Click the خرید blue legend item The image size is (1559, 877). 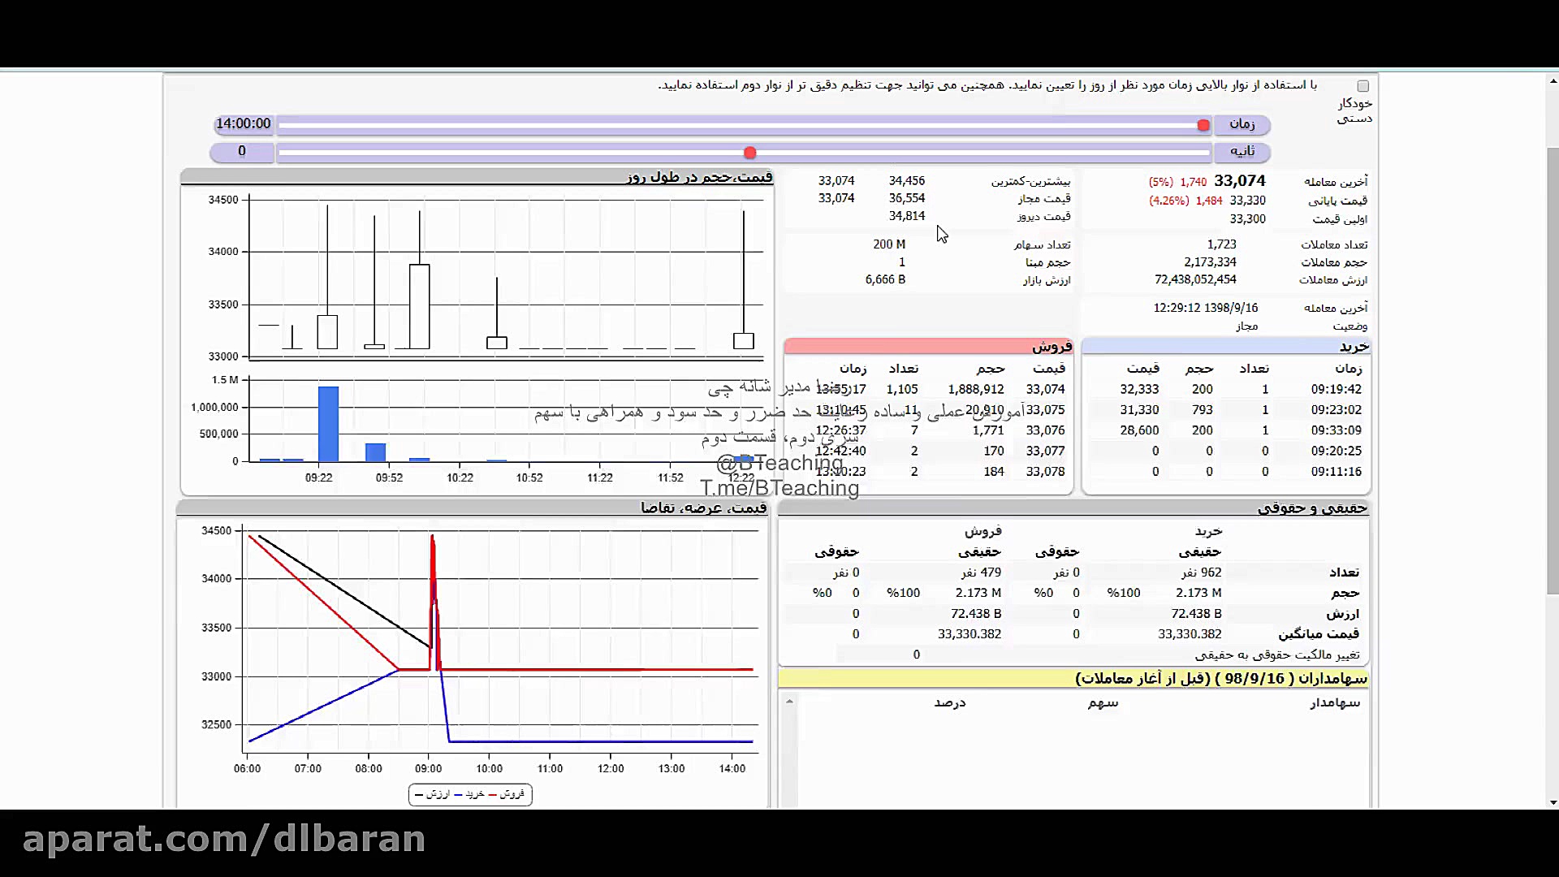[x=469, y=794]
